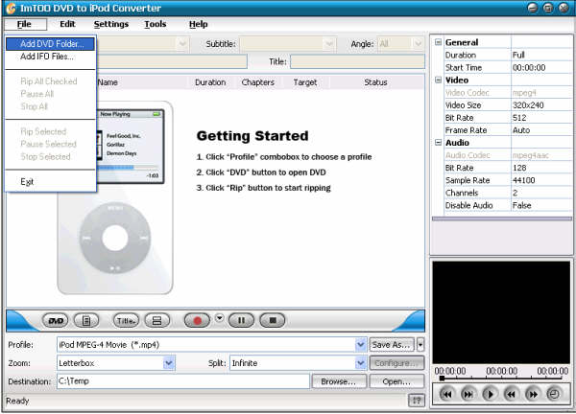Start ripping with the red record button
The image size is (576, 414).
(197, 320)
